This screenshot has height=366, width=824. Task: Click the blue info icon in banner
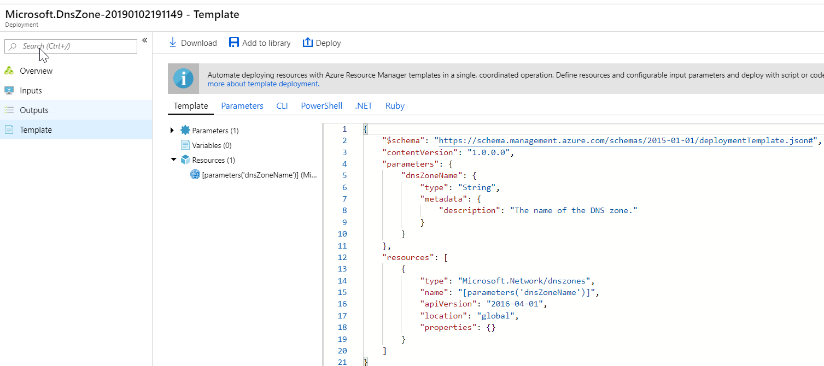(x=183, y=79)
